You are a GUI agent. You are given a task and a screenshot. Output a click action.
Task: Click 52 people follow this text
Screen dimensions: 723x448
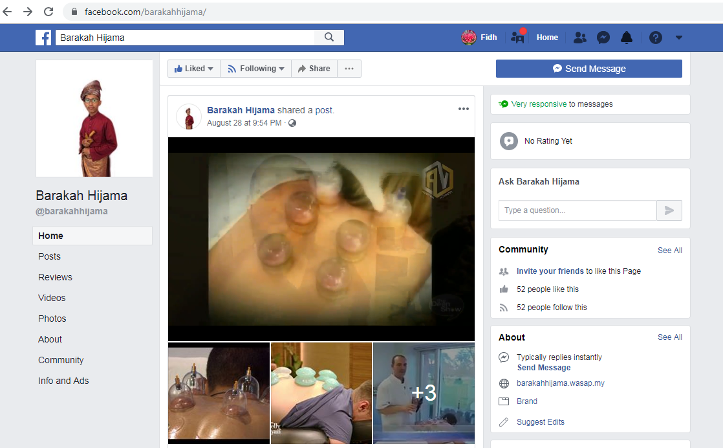(552, 308)
